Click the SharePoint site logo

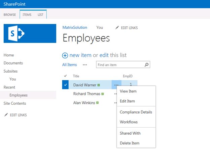pos(30,33)
